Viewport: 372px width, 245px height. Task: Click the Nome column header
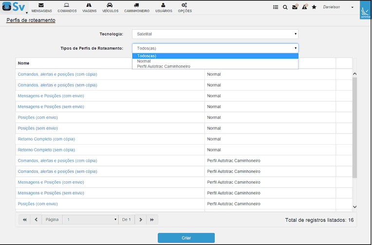click(23, 63)
